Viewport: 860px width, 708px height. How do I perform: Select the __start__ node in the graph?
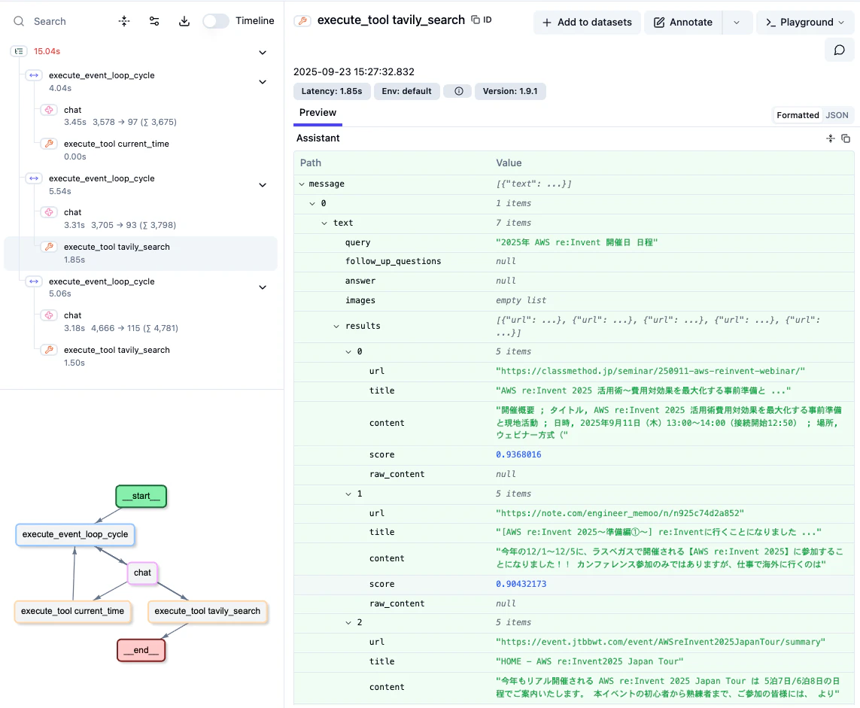141,497
